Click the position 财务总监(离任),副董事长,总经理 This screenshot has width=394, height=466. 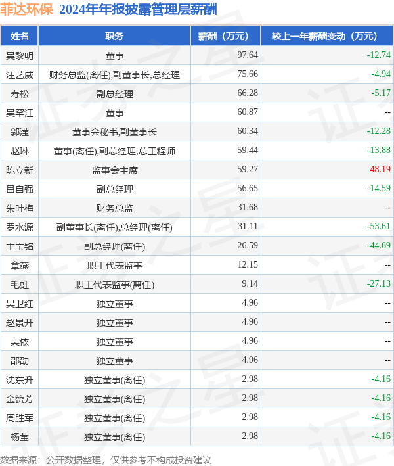(x=114, y=75)
